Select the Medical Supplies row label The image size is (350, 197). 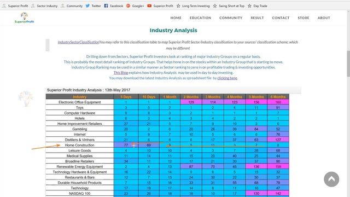[80, 155]
